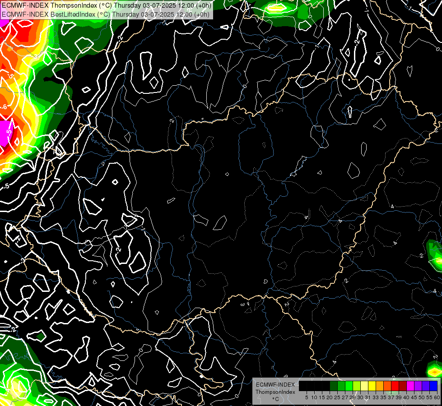Pick the orange 33–35 legend swatch

380,386
